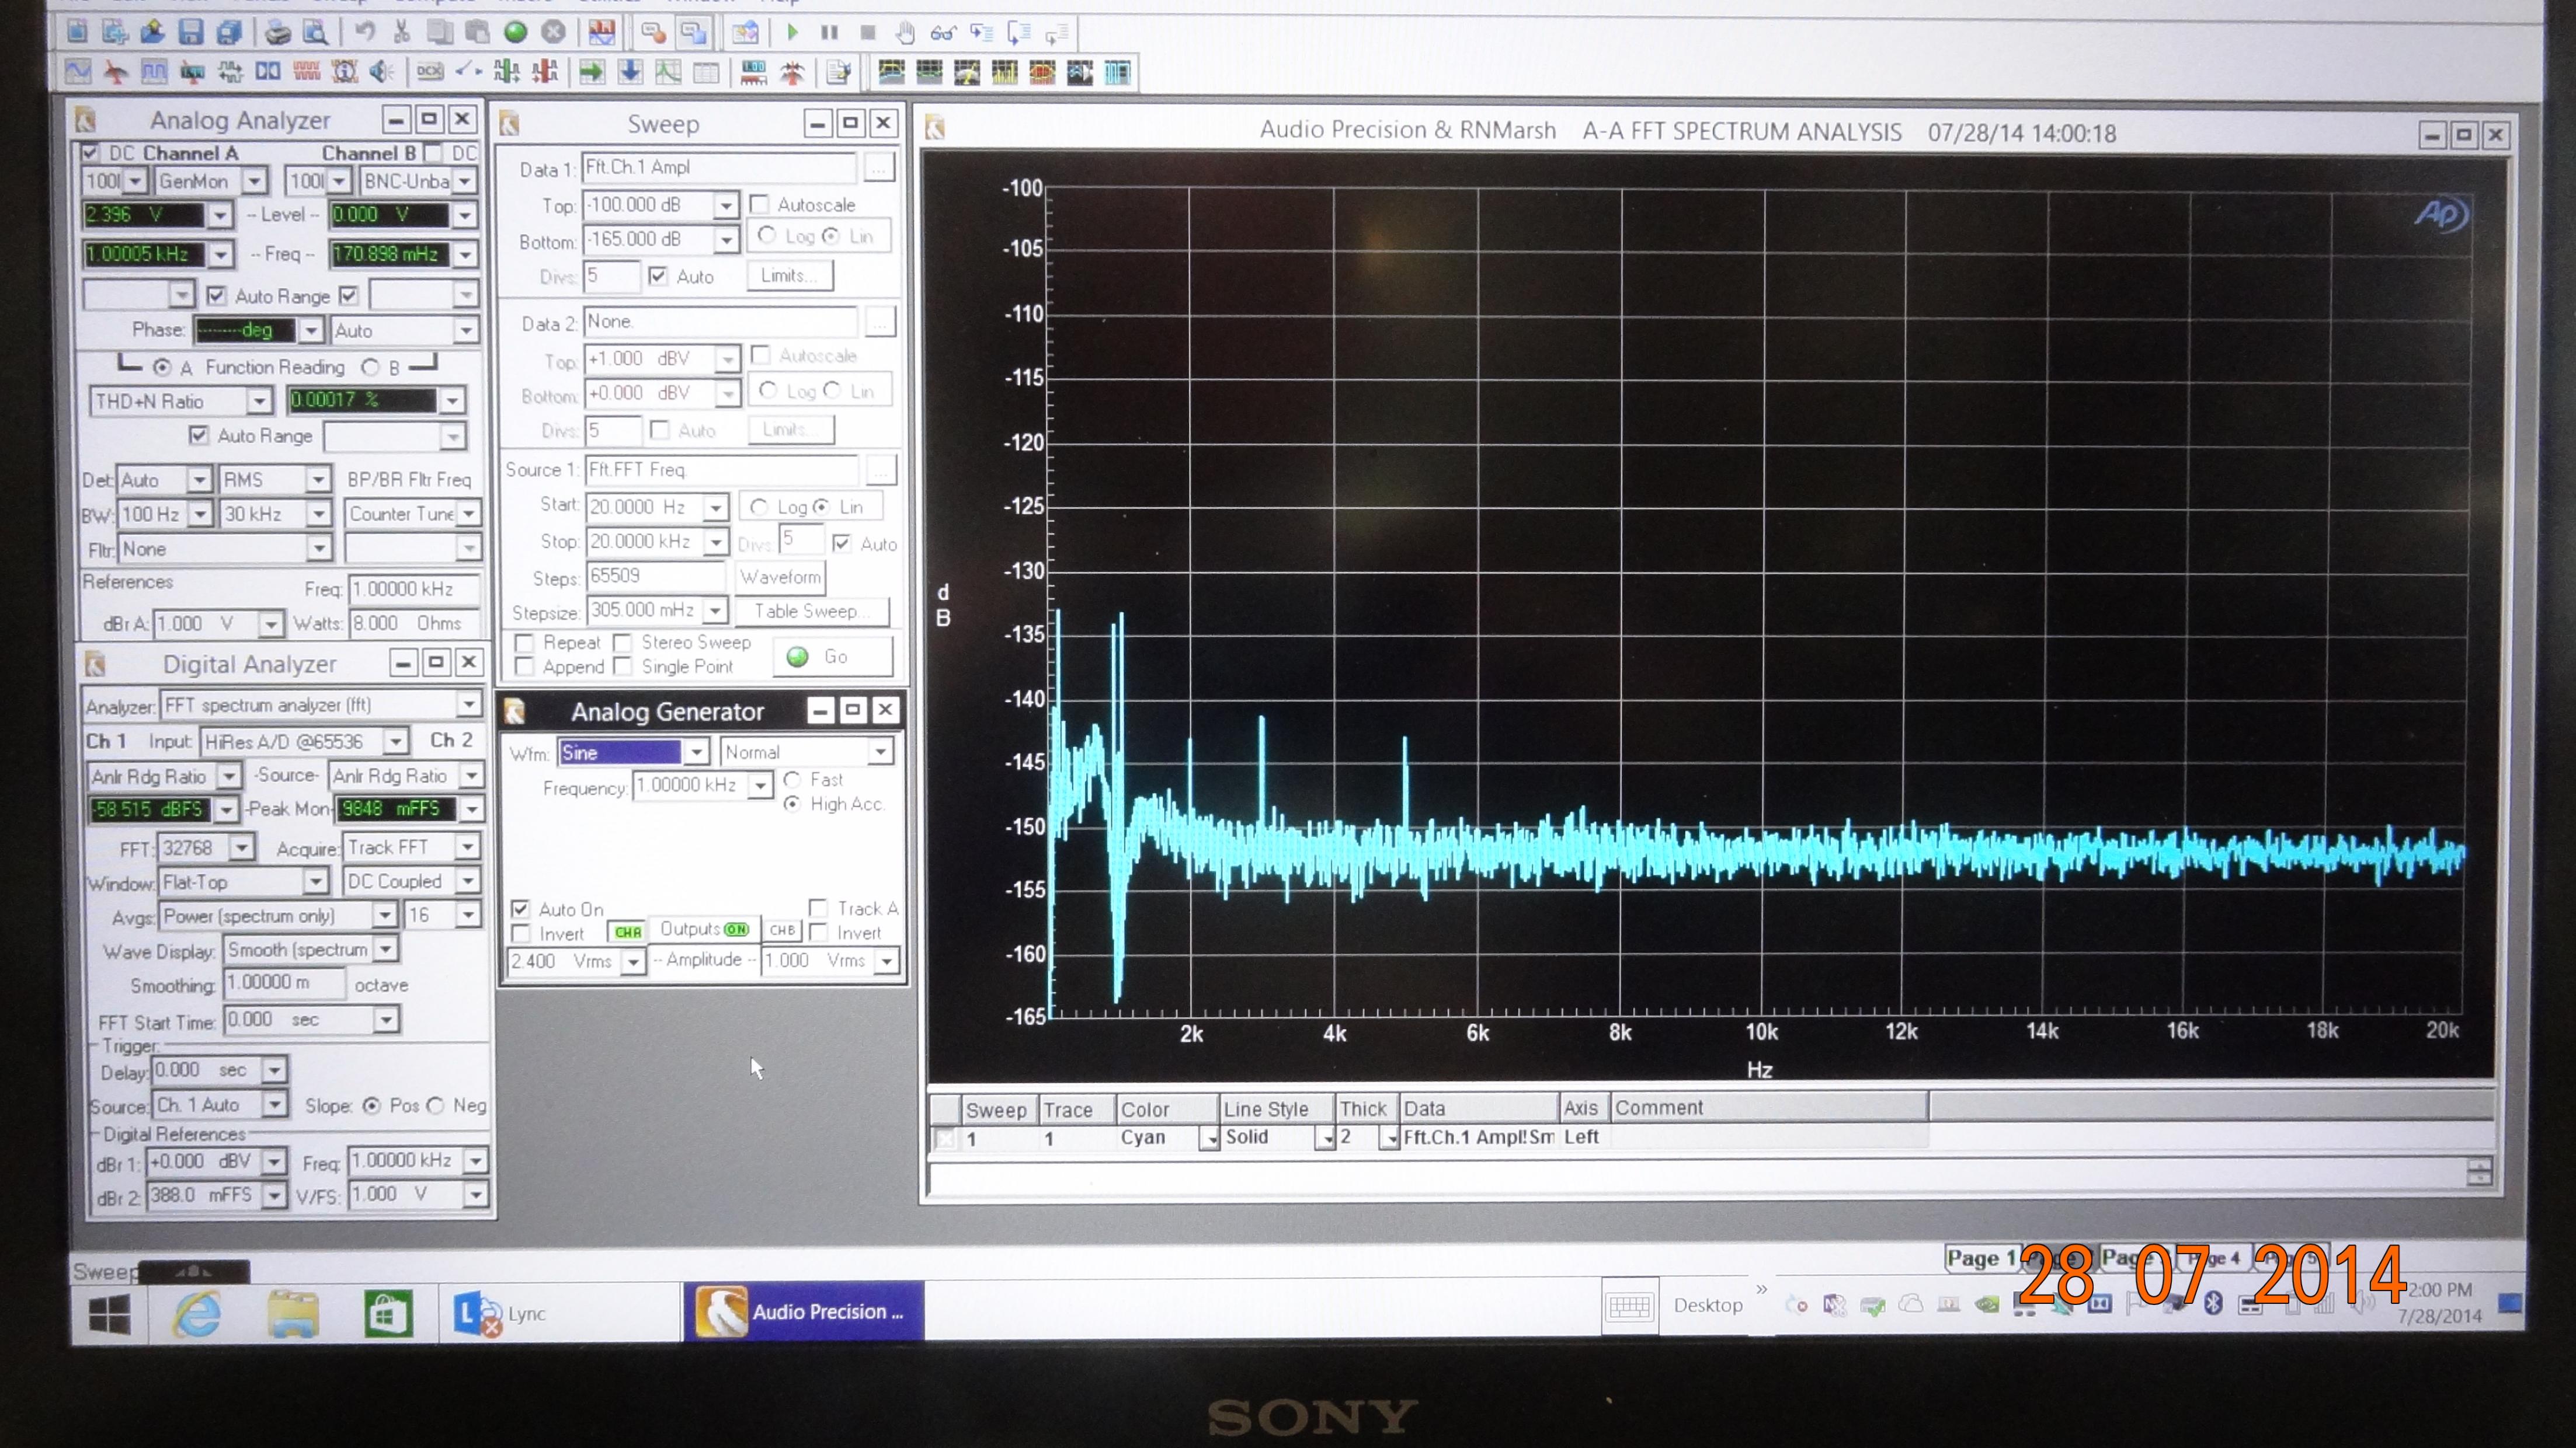
Task: Click the Print toolbar icon
Action: 278,33
